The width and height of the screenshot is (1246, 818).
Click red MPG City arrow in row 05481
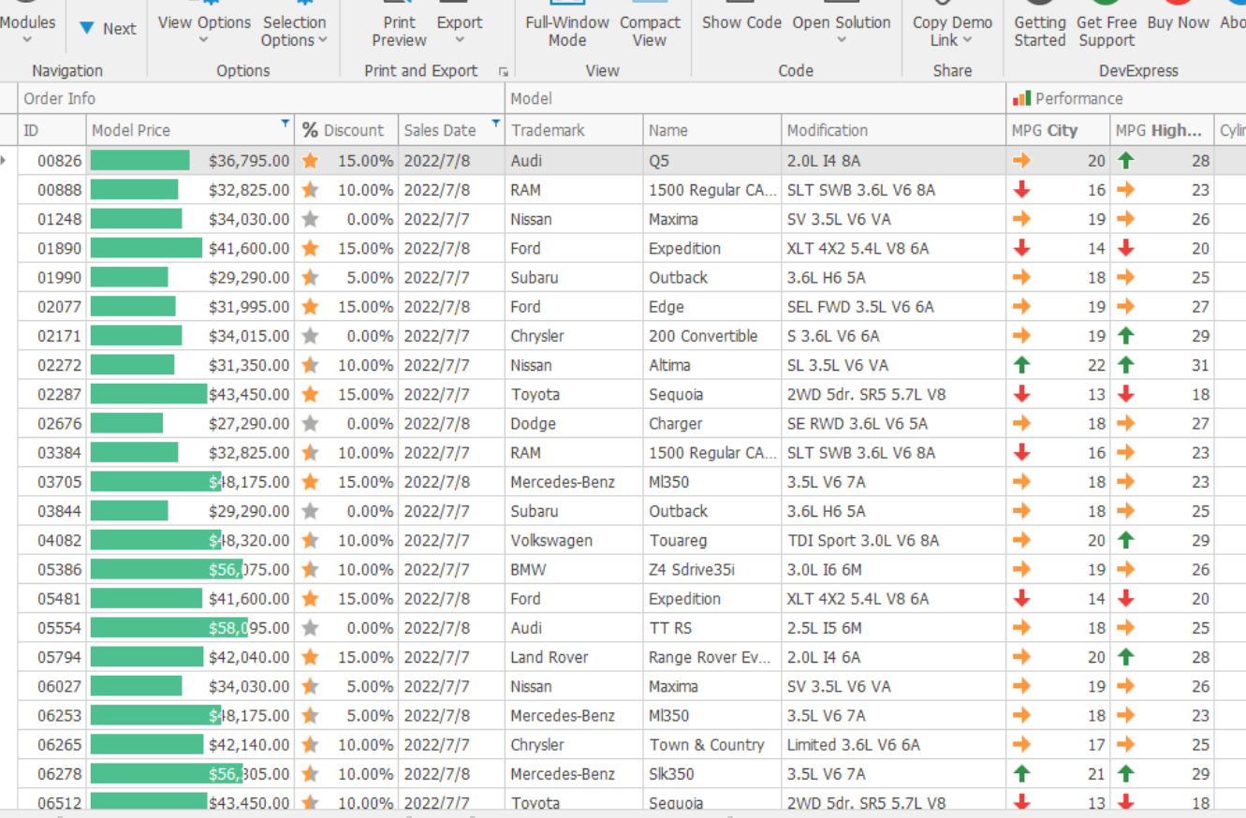(1021, 599)
